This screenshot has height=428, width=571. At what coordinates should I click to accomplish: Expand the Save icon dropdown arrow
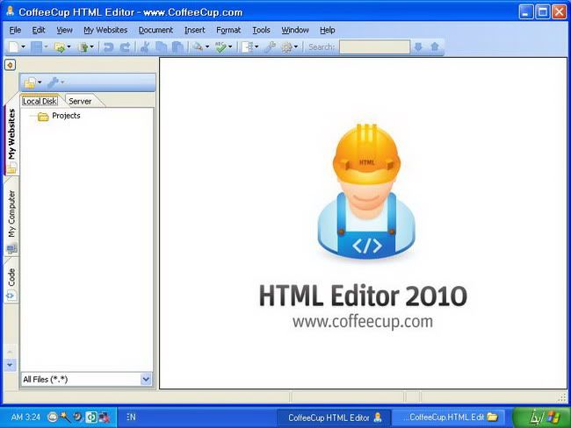[47, 46]
